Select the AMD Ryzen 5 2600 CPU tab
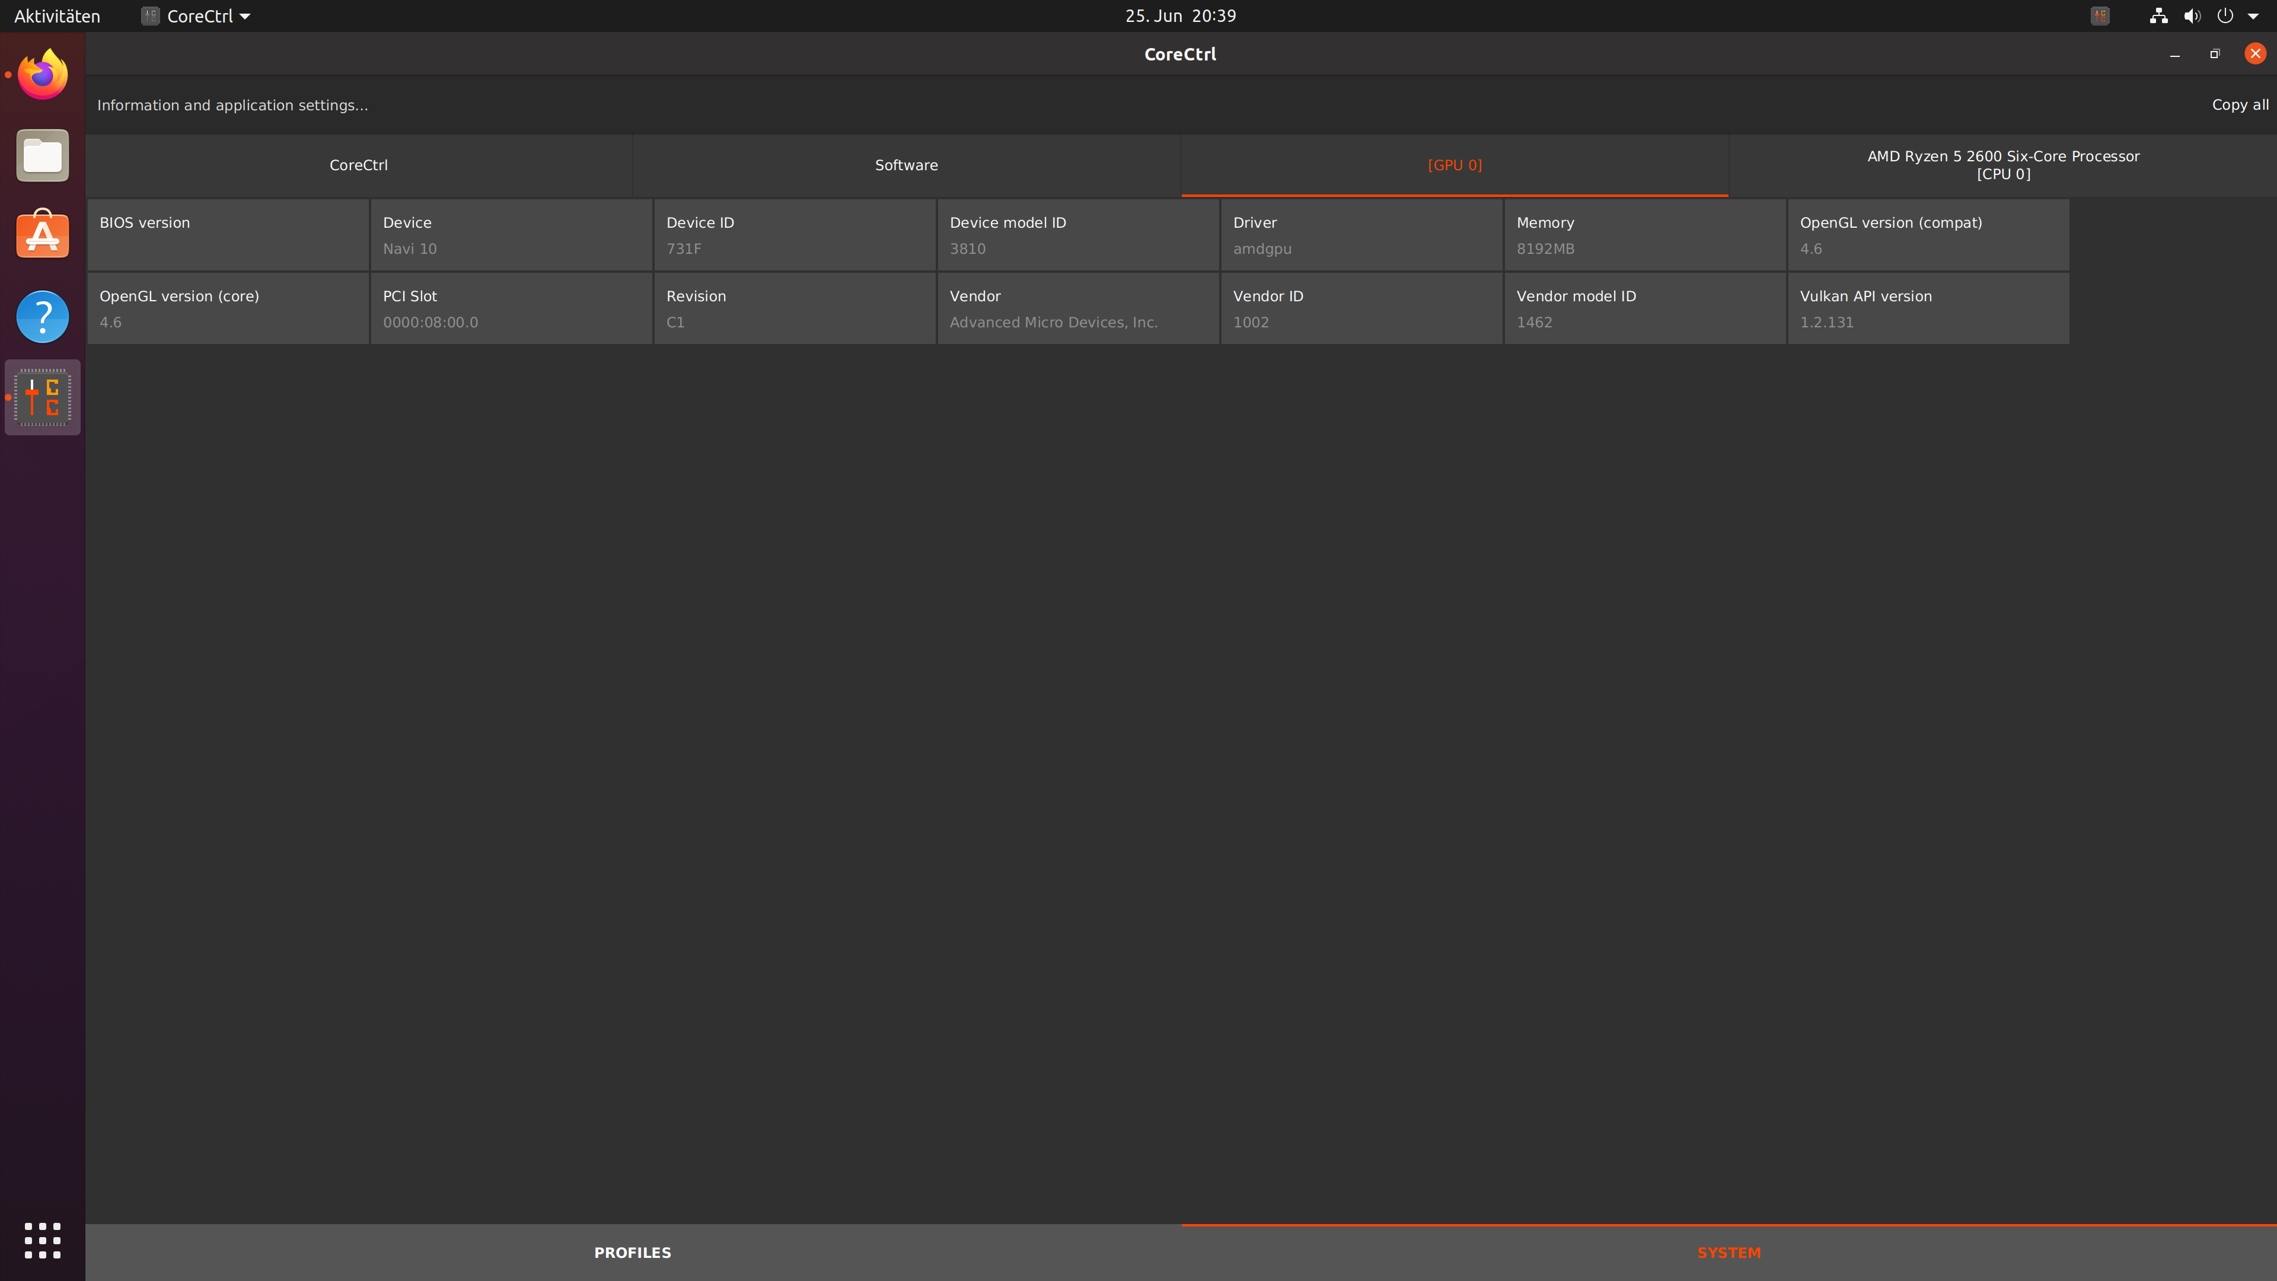 click(x=2003, y=165)
